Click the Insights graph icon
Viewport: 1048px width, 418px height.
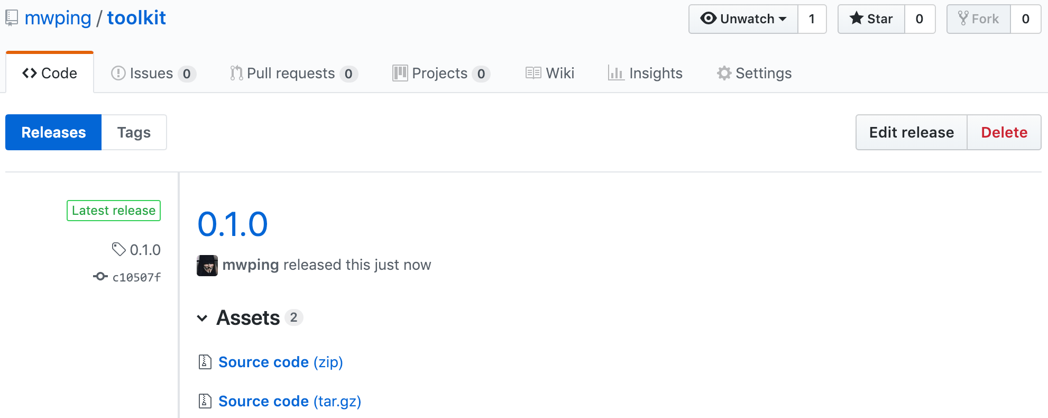[615, 73]
